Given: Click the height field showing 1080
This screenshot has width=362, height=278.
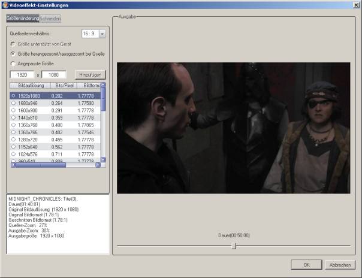Looking at the screenshot, I should coord(53,75).
